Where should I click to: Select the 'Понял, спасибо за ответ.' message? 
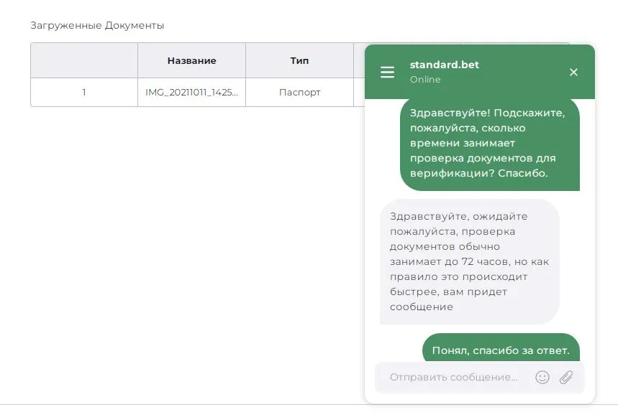(x=501, y=348)
